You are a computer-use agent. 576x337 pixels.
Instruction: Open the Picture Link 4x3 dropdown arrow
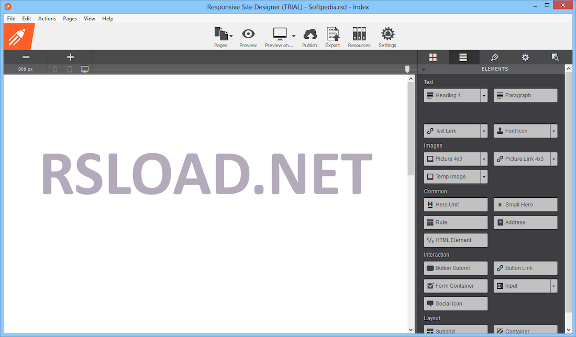(x=554, y=159)
